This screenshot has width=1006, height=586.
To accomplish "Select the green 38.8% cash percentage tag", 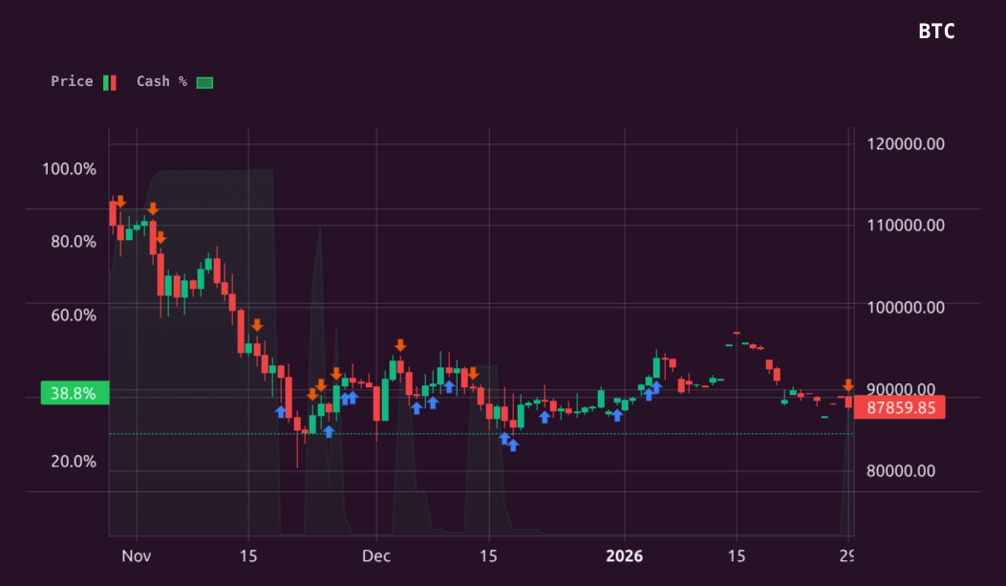I will point(73,392).
